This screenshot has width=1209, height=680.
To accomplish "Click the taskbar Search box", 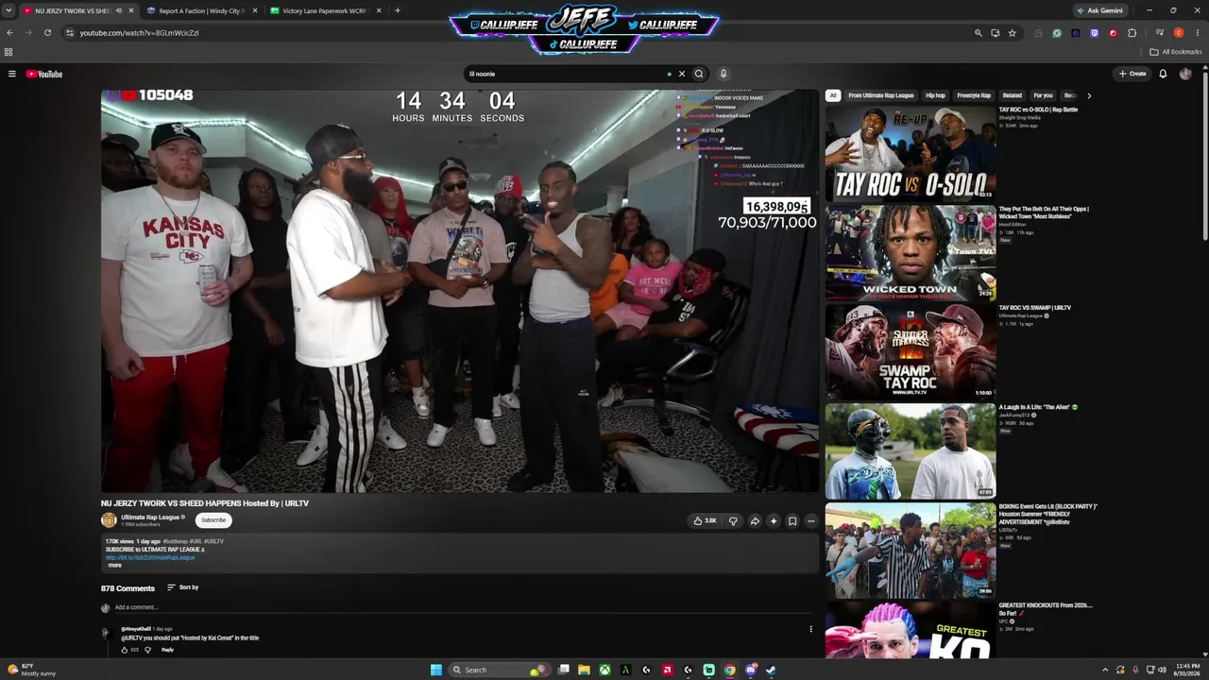I will tap(498, 670).
